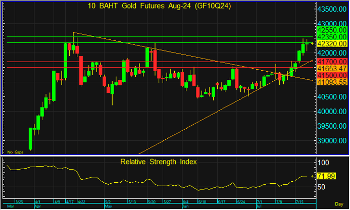Click the Relative Strength Index panel title
The height and width of the screenshot is (210, 350).
[159, 162]
